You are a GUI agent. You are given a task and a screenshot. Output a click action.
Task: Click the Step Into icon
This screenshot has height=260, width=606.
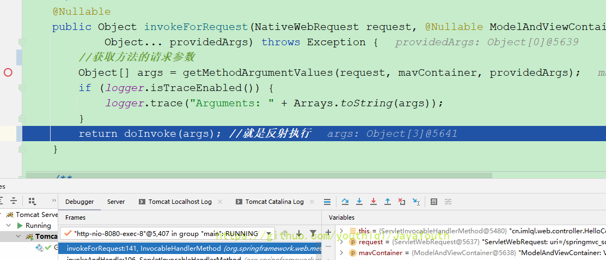(x=359, y=202)
